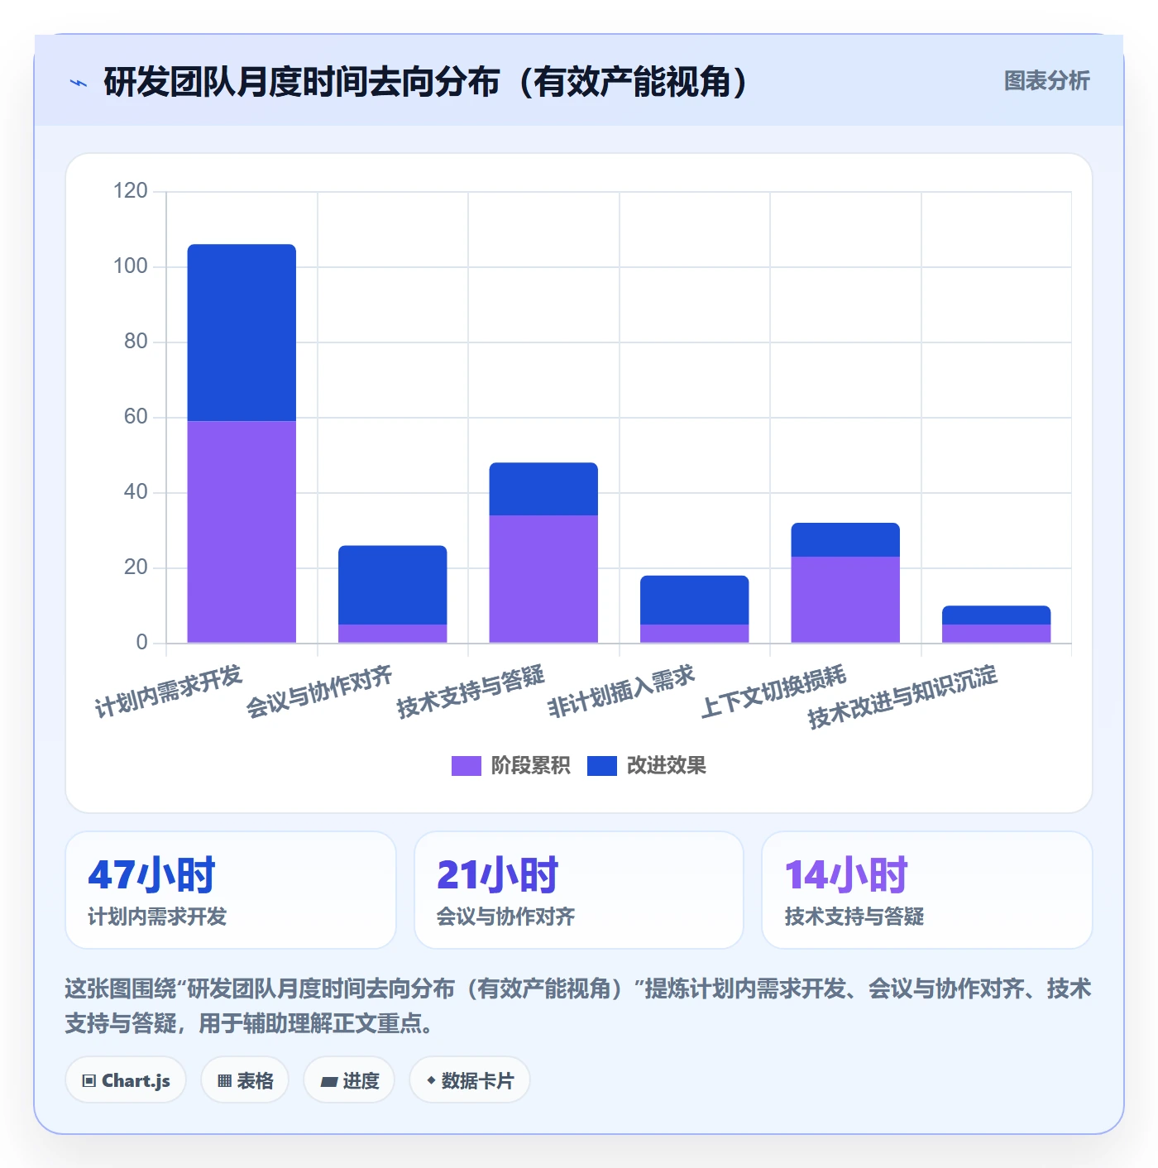This screenshot has height=1168, width=1158.
Task: Click blue segment of 会议与协作对齐 bar
Action: 393,585
